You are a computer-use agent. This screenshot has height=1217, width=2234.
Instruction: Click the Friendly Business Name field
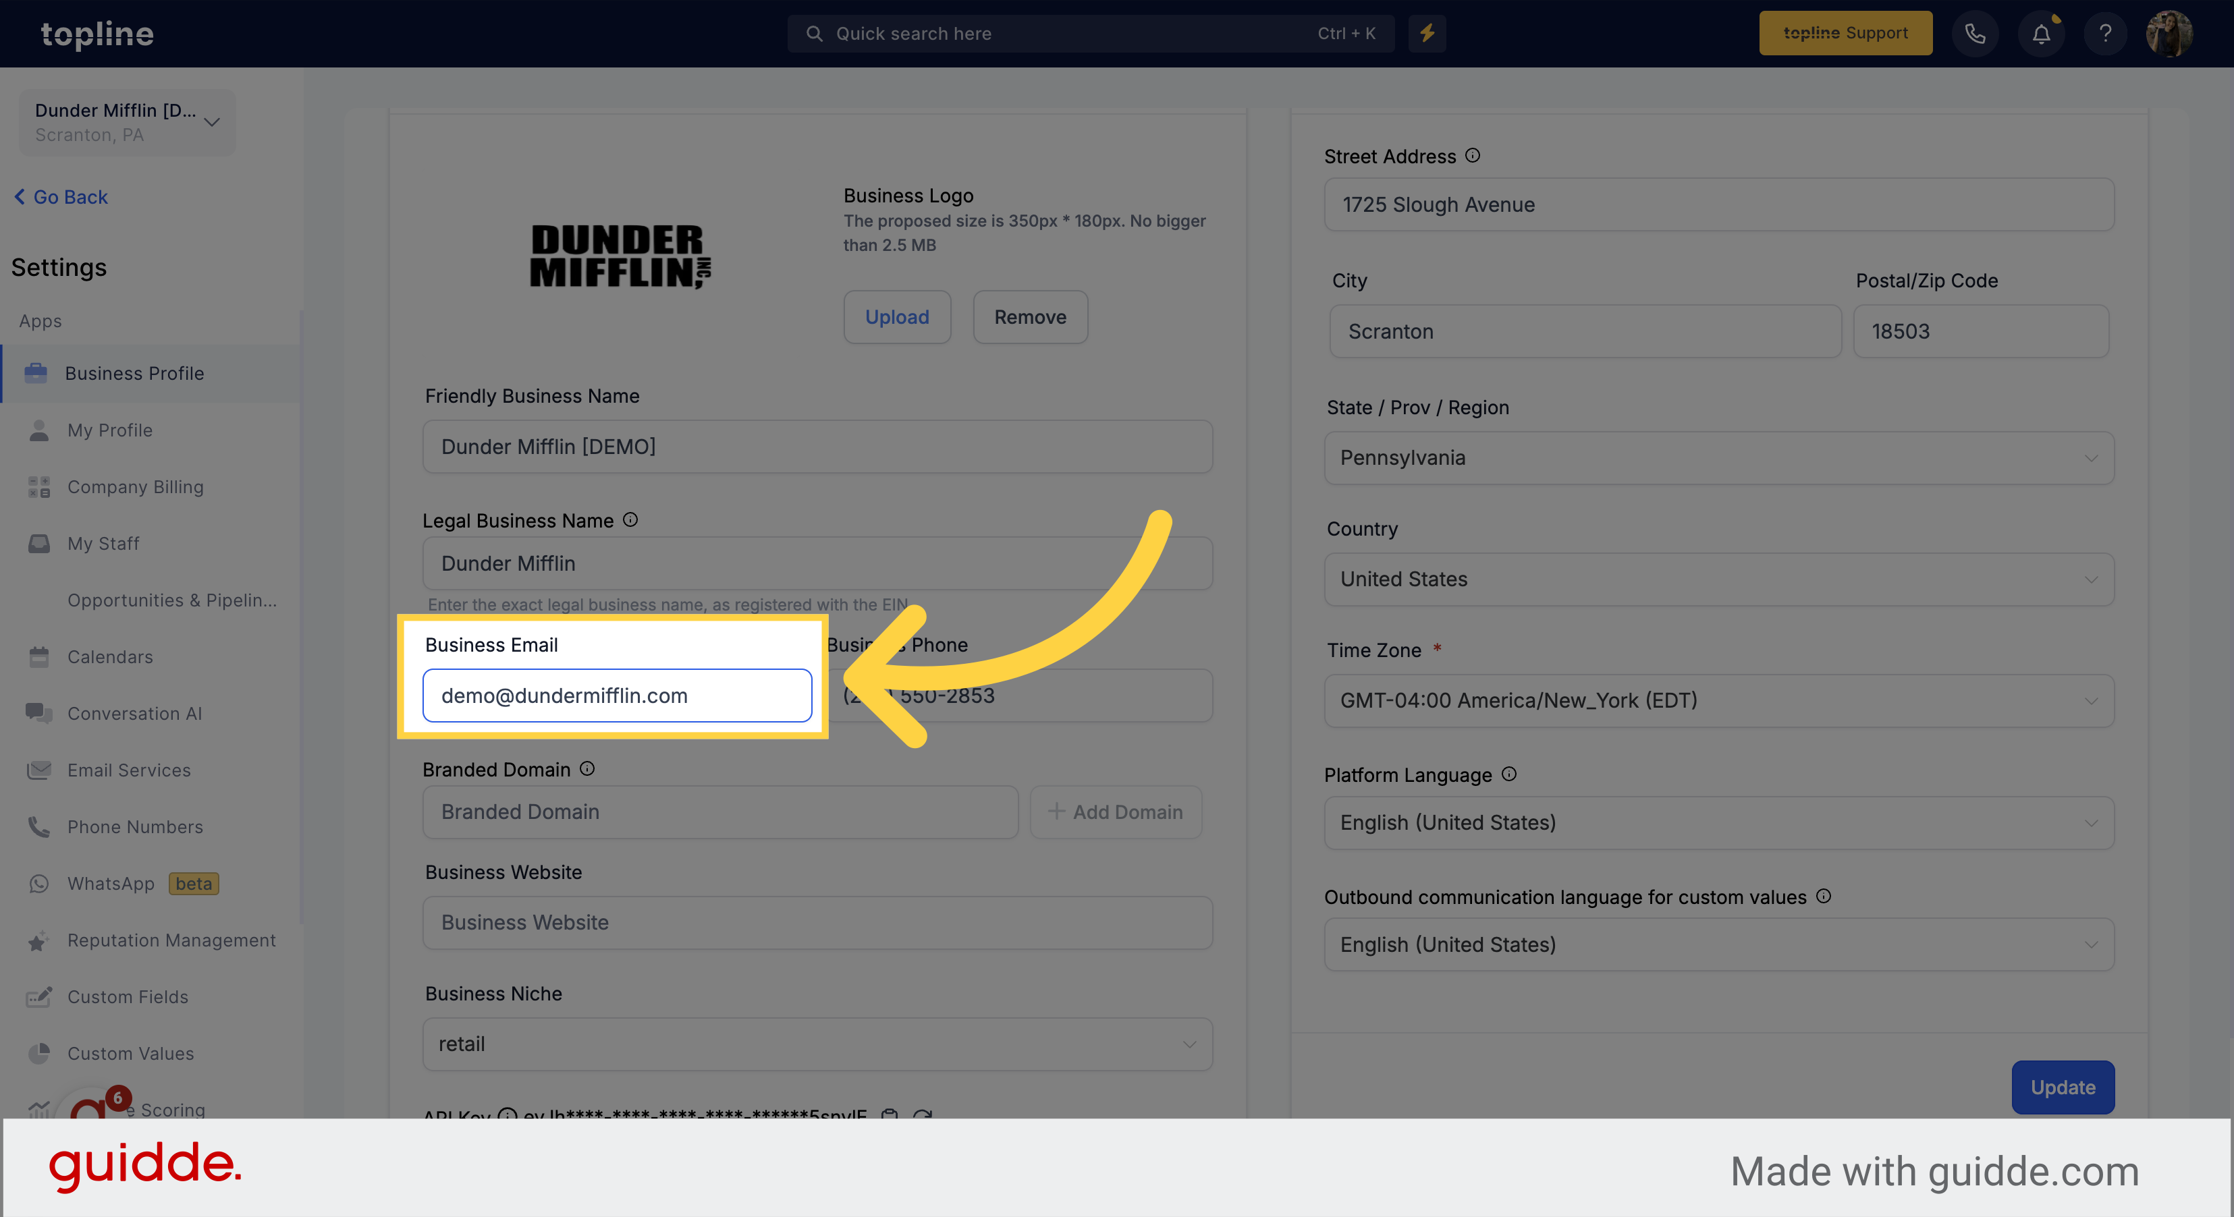click(x=817, y=447)
